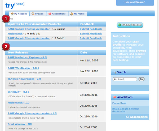Click the heart icon on Associations tab
The height and width of the screenshot is (131, 159).
tap(50, 14)
